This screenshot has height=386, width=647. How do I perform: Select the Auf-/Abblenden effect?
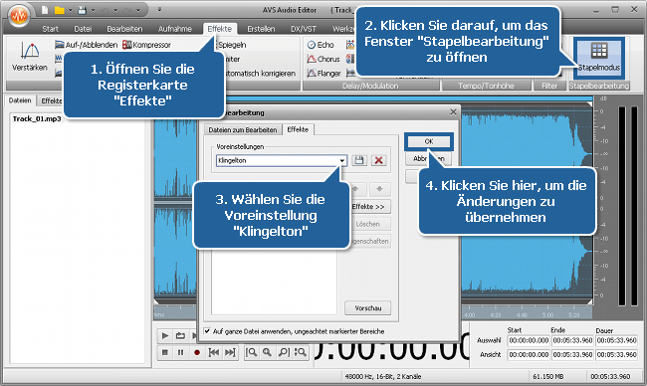tap(87, 45)
